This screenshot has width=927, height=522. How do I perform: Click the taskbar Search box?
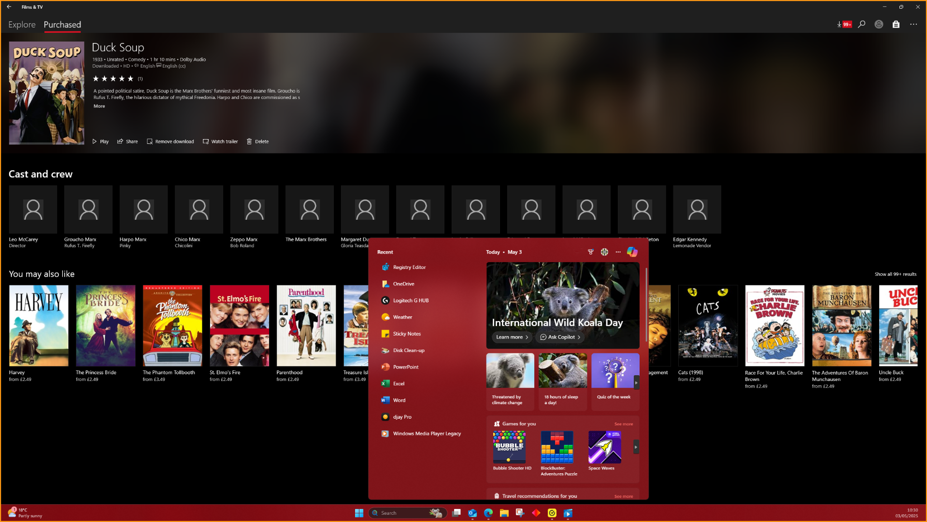tap(408, 513)
